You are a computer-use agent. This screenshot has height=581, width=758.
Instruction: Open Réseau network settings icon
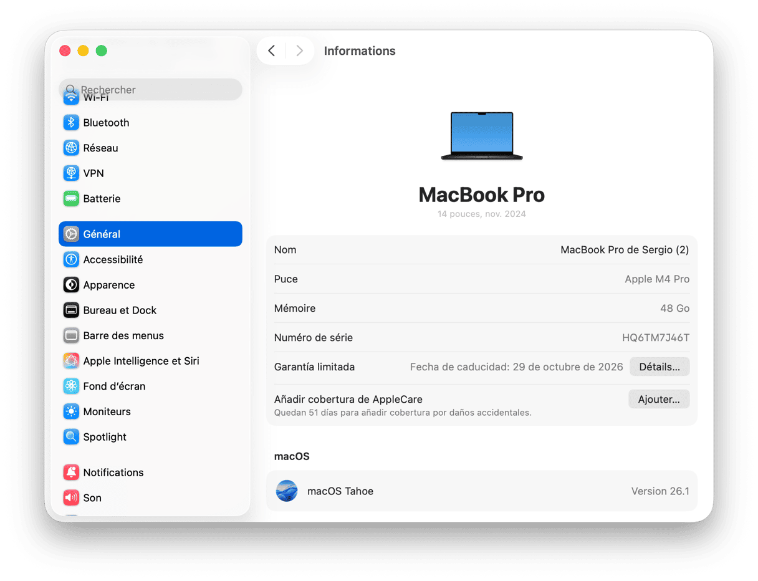pos(71,148)
